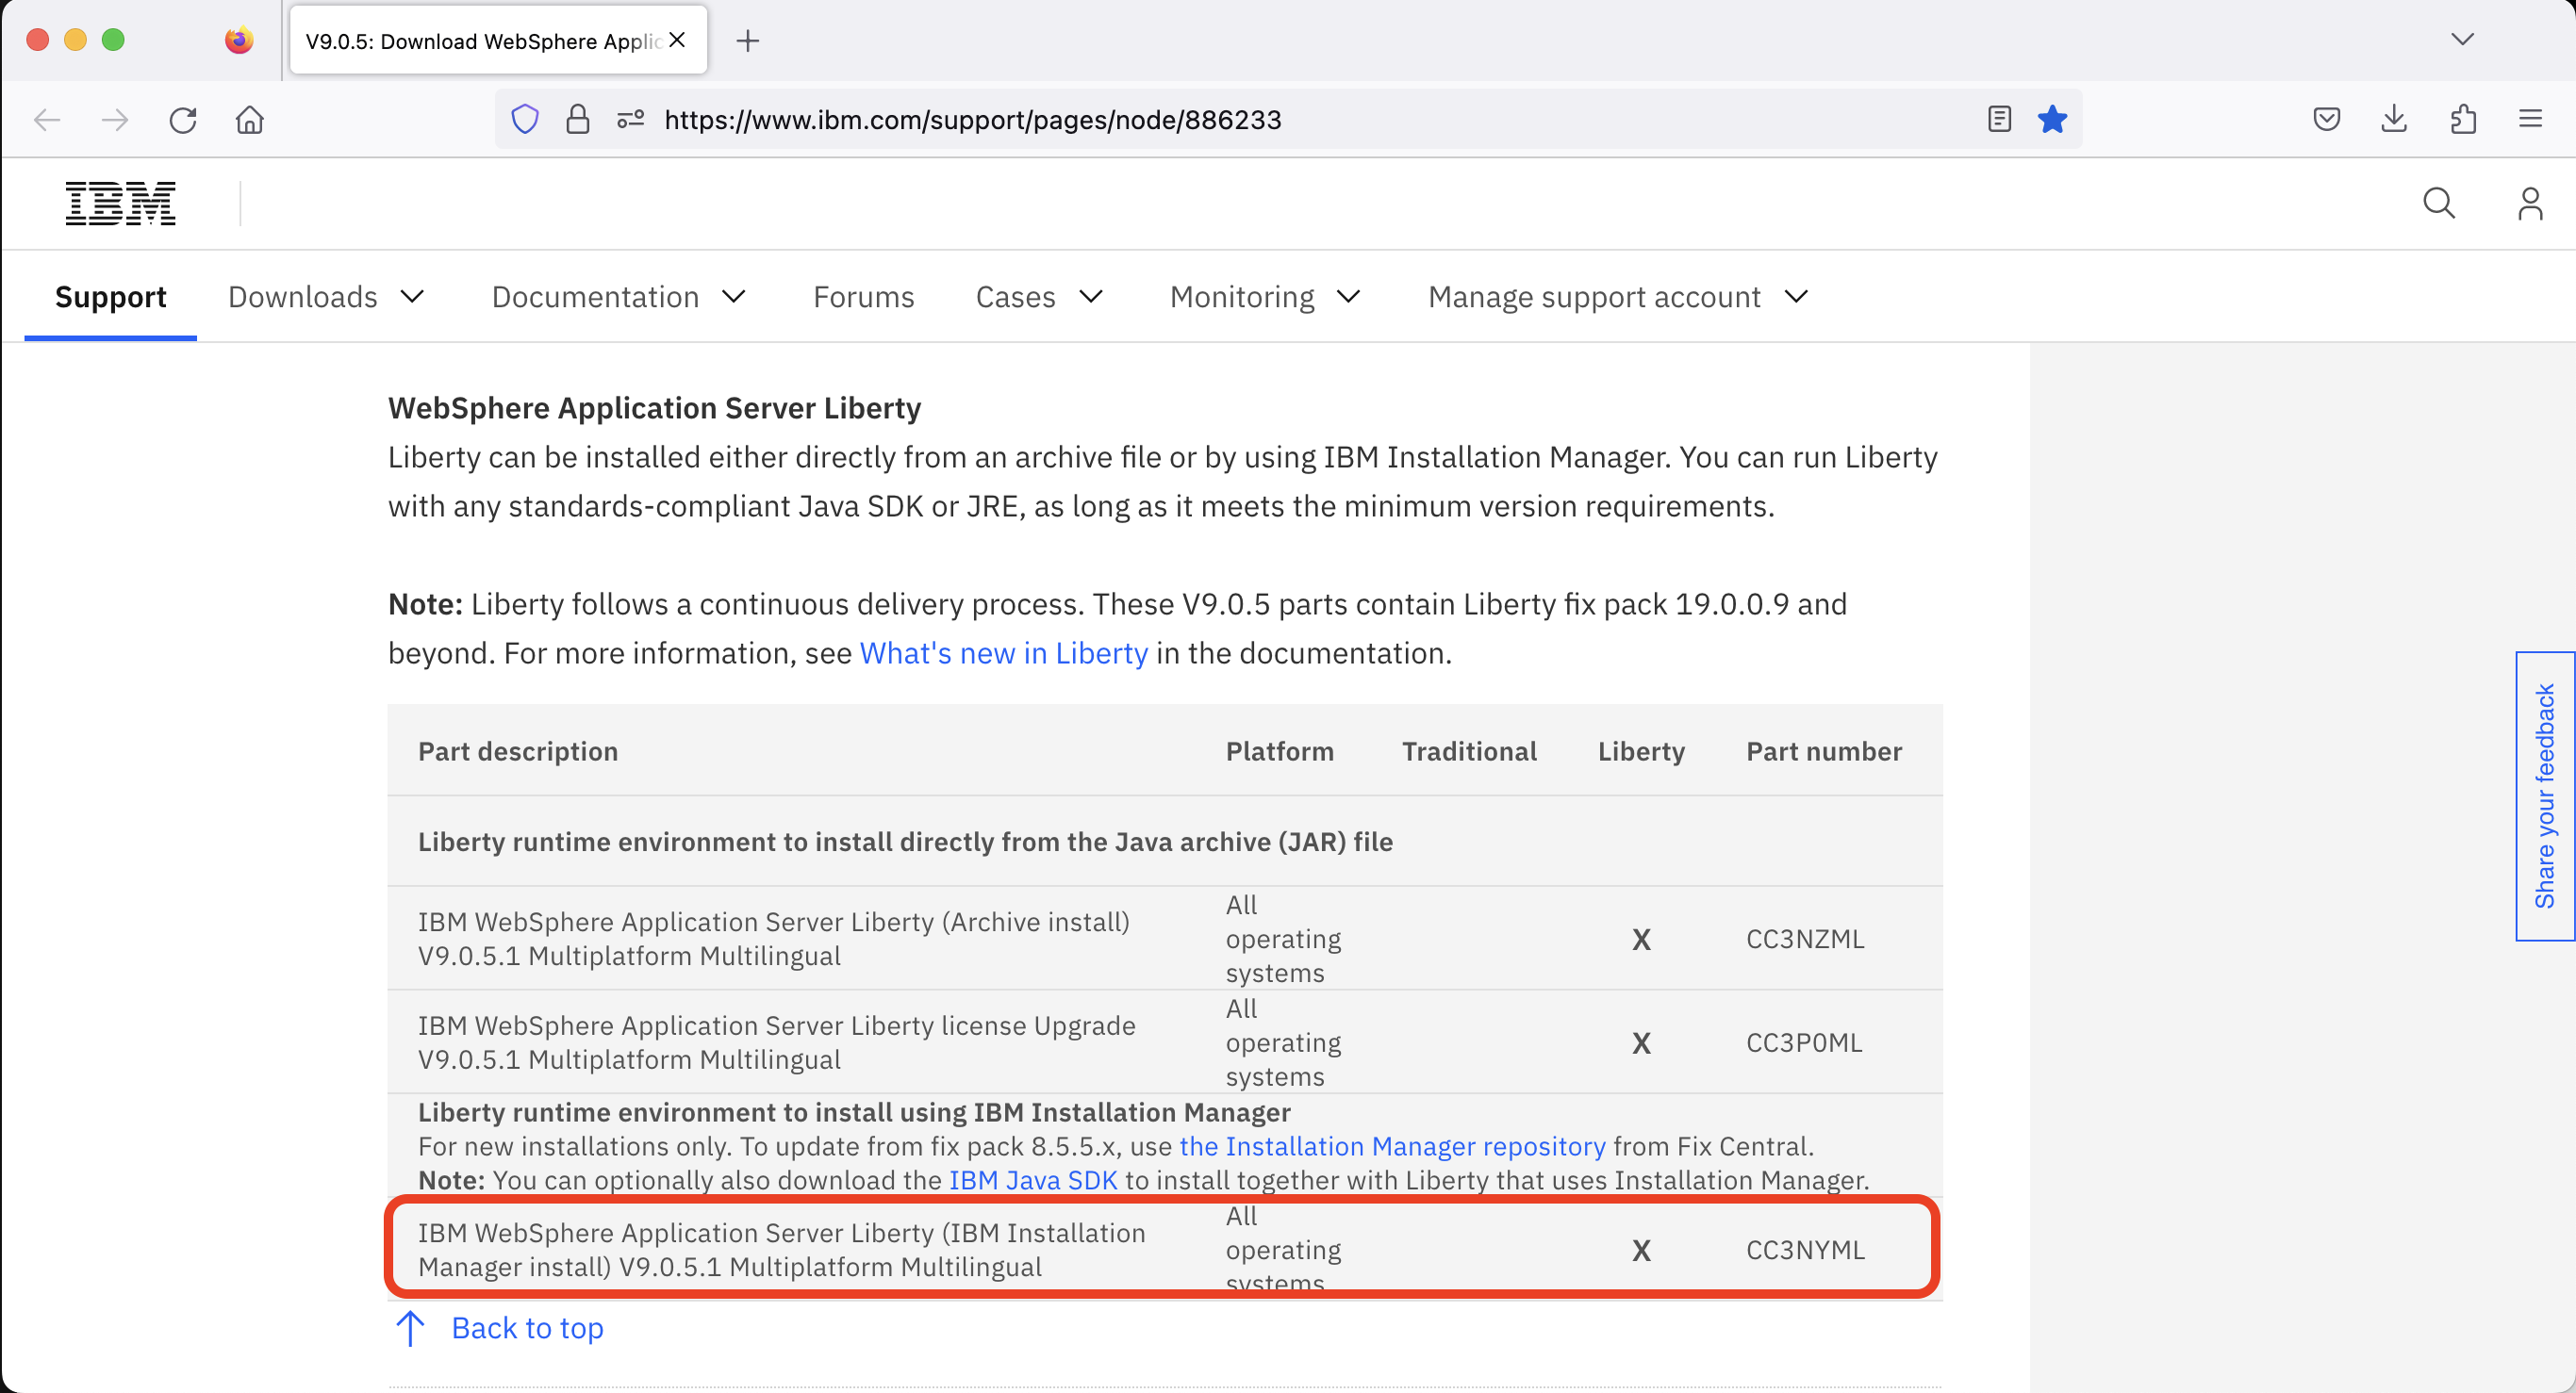This screenshot has width=2576, height=1393.
Task: Toggle the bookmark star for this page
Action: 2052,119
